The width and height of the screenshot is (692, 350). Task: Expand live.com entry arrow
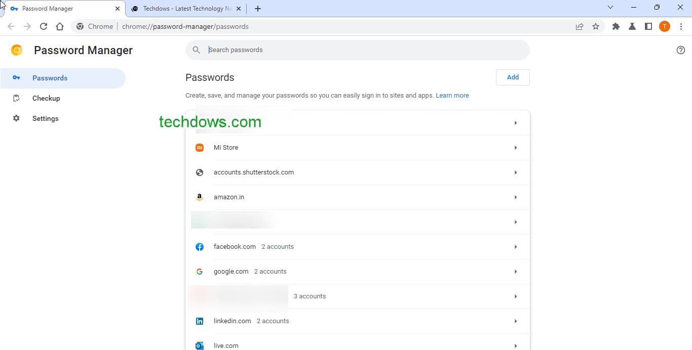[516, 346]
